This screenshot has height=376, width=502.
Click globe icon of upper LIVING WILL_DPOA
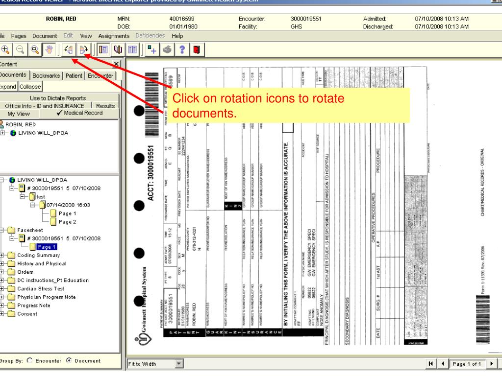[x=13, y=133]
